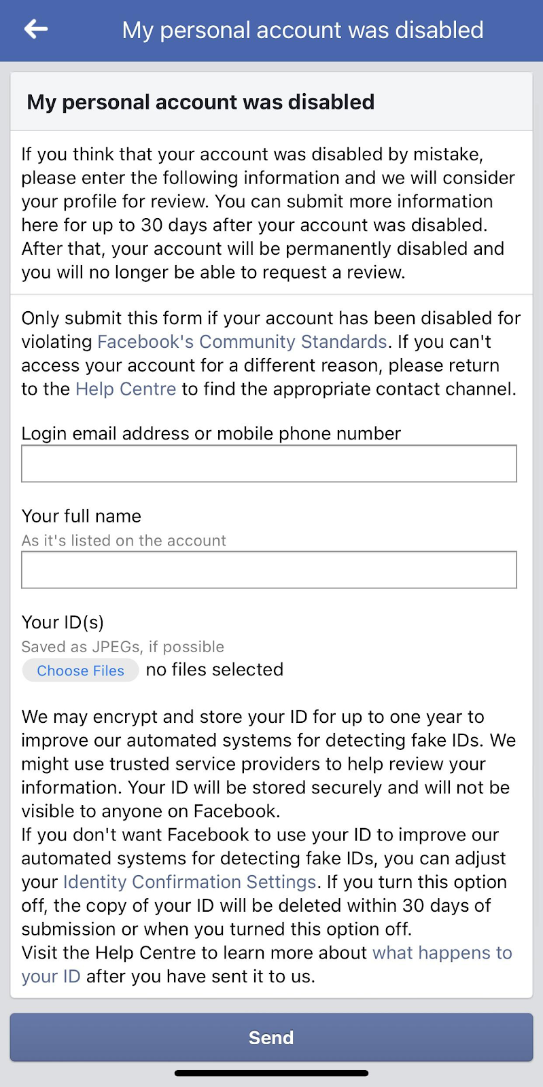543x1087 pixels.
Task: Submit the form with Send button
Action: point(271,1037)
